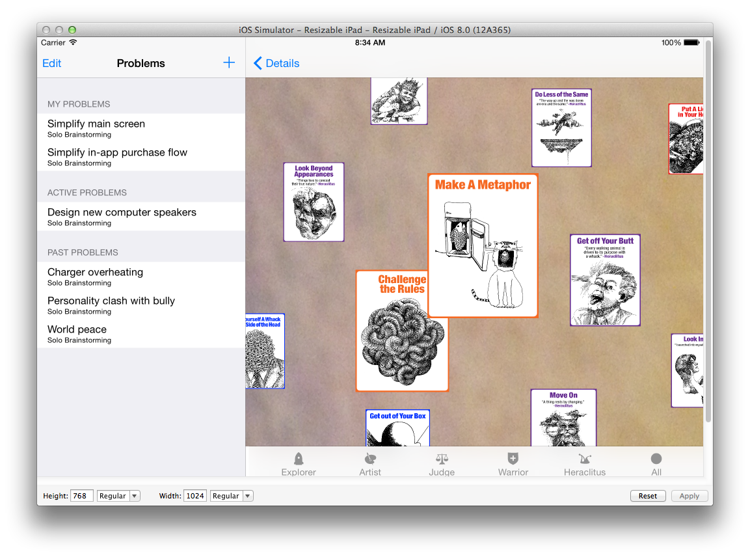The height and width of the screenshot is (557, 750).
Task: Click the Problems navigation title
Action: click(141, 63)
